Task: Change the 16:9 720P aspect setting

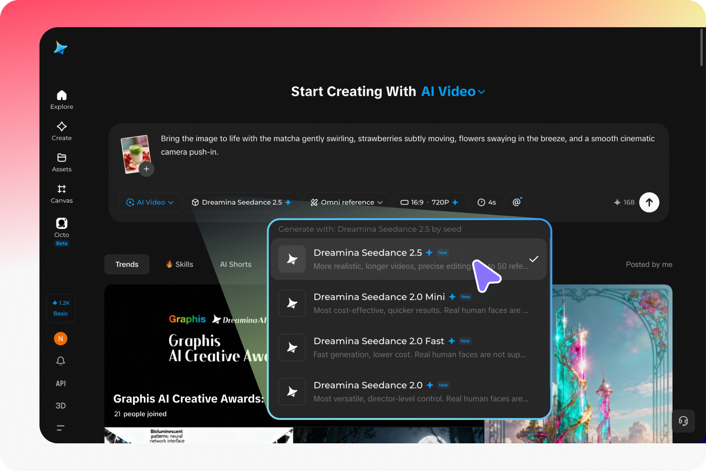Action: click(430, 202)
